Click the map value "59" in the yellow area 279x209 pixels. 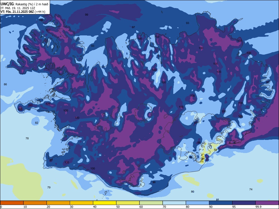(215, 150)
